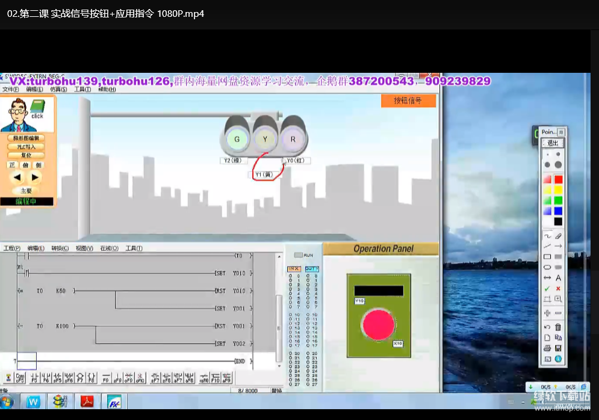Click the ladder editor vertical scrollbar
This screenshot has width=599, height=420.
point(278,313)
